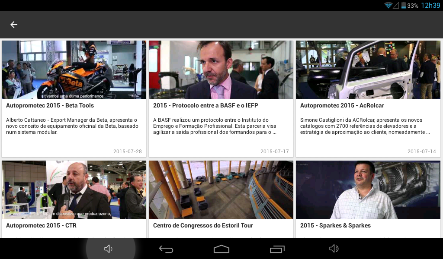Click the date 2015-07-17
The image size is (443, 259).
(x=275, y=152)
